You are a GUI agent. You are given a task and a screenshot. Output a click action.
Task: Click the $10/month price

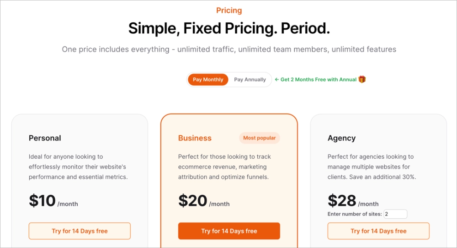[53, 201]
